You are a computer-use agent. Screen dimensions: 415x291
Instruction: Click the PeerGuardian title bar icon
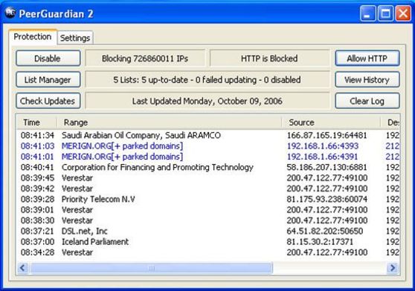tap(10, 13)
